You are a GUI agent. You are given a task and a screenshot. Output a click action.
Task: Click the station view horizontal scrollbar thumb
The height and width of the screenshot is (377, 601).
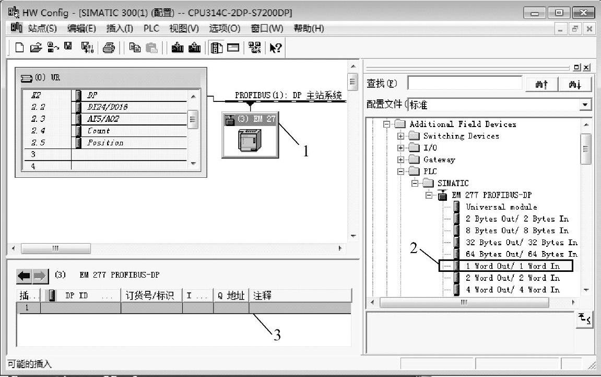[x=55, y=248]
